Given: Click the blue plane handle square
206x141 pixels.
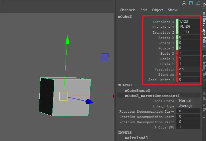Looking at the screenshot, I should click(x=104, y=57).
